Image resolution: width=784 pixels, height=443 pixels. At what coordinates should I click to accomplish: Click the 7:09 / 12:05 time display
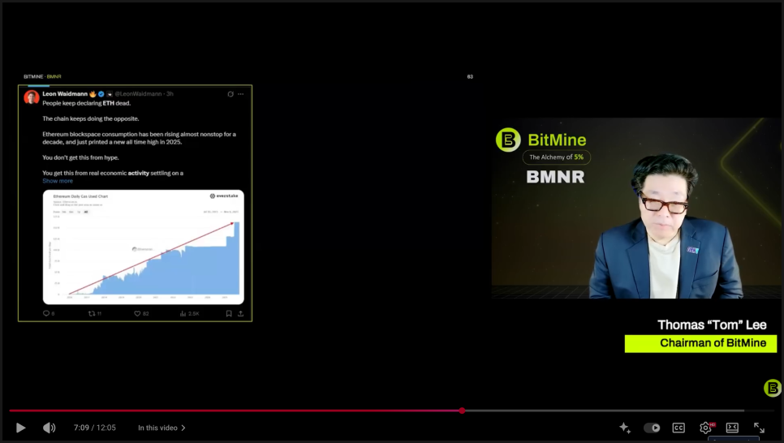94,428
